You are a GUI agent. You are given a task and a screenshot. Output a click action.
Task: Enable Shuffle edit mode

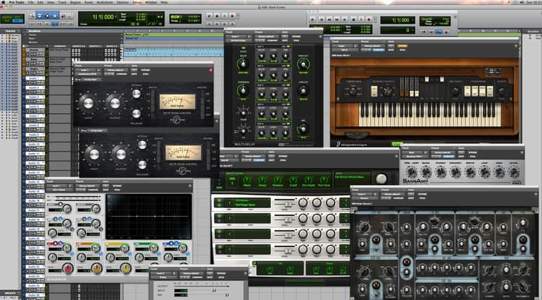[7, 16]
